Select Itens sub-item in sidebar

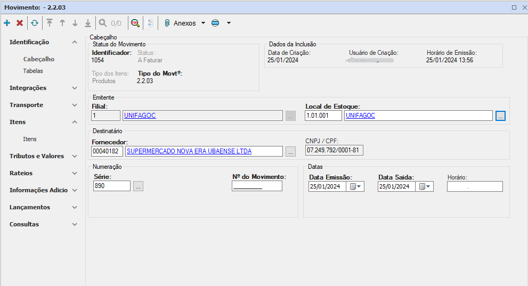coord(30,139)
